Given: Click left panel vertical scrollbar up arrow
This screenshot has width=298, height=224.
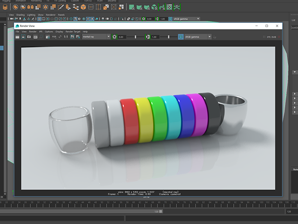Looking at the screenshot, I should [x=5, y=25].
